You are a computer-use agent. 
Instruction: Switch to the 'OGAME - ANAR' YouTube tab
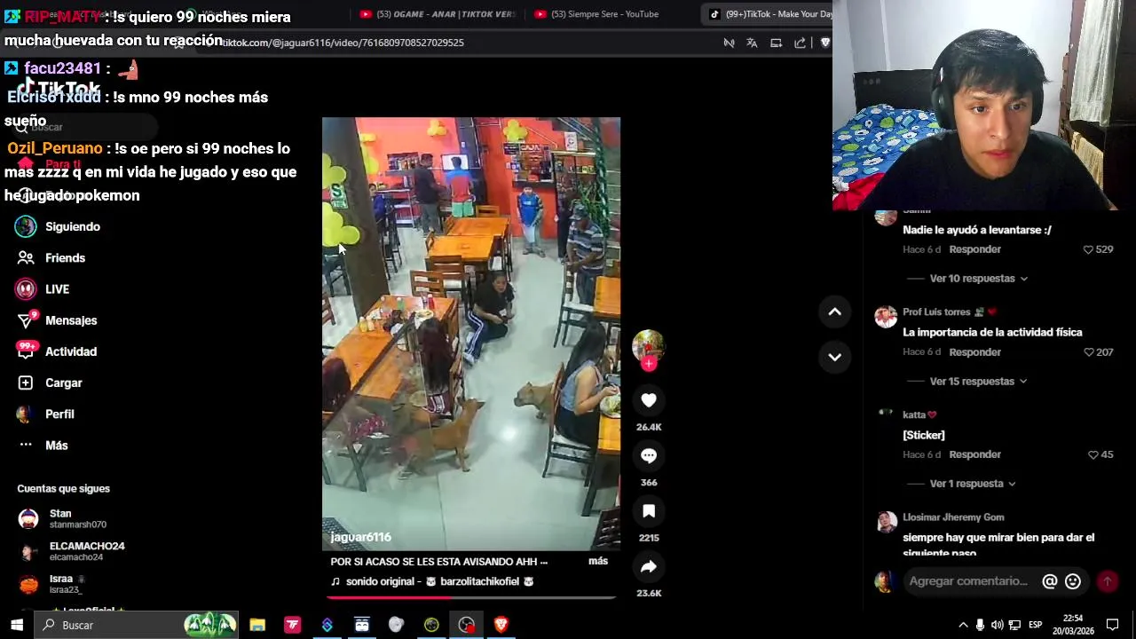pyautogui.click(x=437, y=14)
